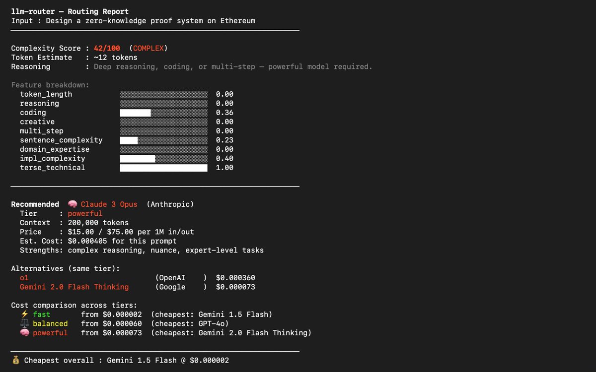Click the 'sentence_complexity' feature name

tap(61, 140)
